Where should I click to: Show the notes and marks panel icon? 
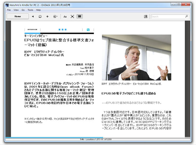point(146,16)
